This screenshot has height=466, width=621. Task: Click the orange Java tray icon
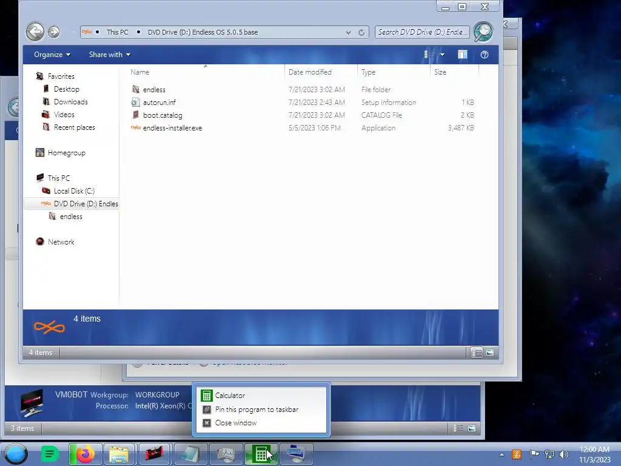pos(517,454)
